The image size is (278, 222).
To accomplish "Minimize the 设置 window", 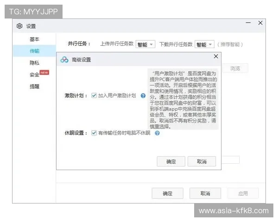I will click(248, 23).
